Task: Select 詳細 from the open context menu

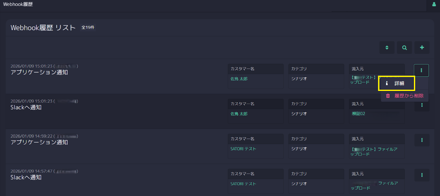Action: [x=399, y=83]
